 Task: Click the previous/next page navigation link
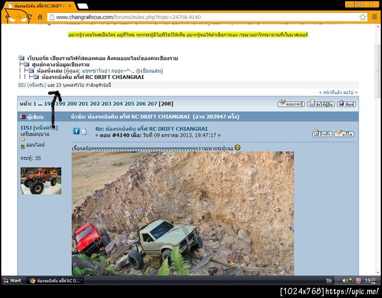tap(339, 93)
